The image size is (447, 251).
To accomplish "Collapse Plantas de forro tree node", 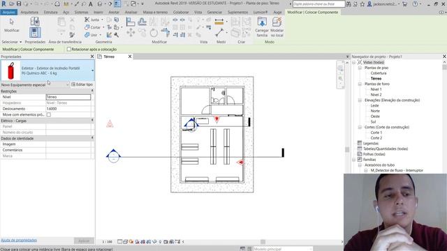I will [x=360, y=84].
